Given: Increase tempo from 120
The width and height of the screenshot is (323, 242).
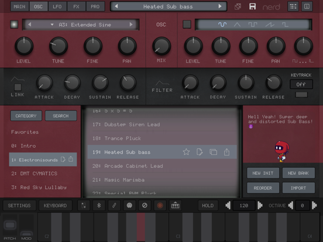Looking at the screenshot, I should pos(260,205).
